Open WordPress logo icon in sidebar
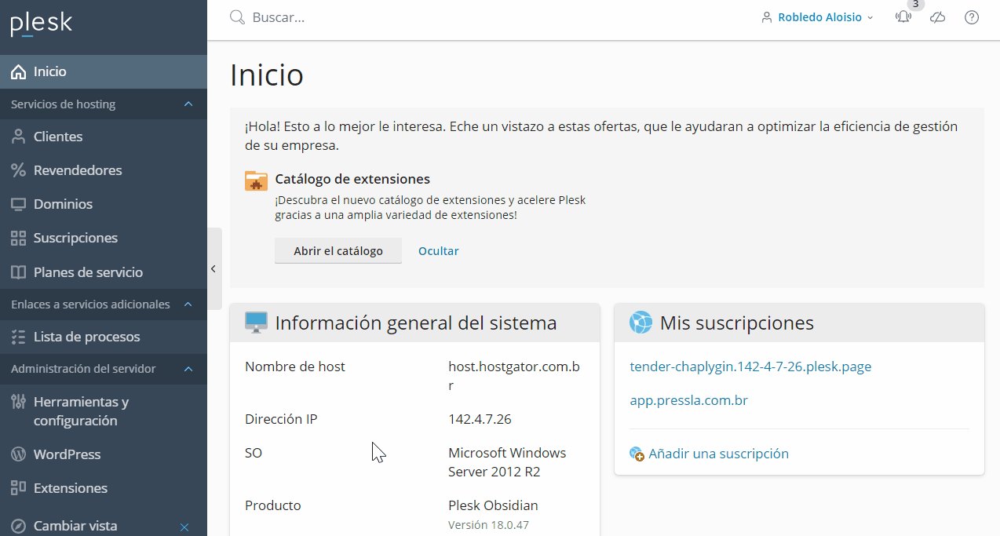Viewport: 1000px width, 536px height. [19, 454]
